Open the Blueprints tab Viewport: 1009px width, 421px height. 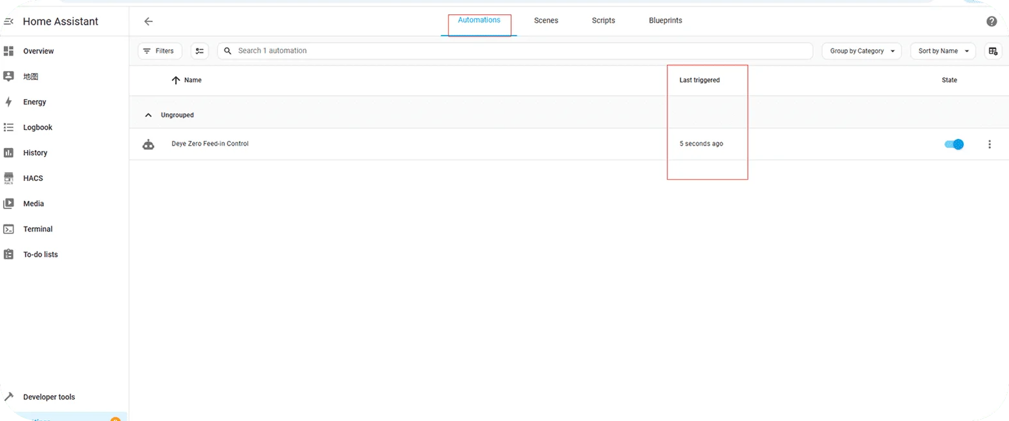coord(665,21)
